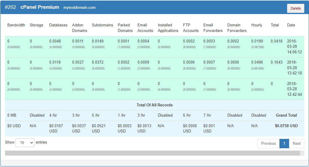309x167 pixels.
Task: Click the 0 MB bandwidth total
Action: point(12,115)
